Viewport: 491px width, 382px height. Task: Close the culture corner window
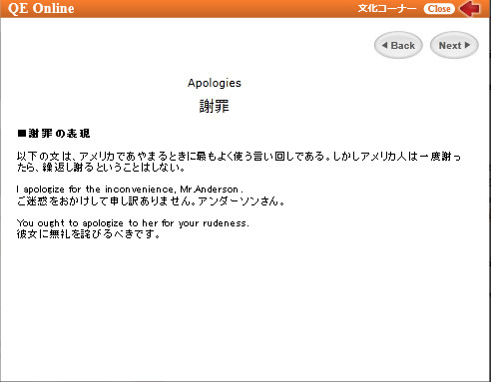(439, 9)
